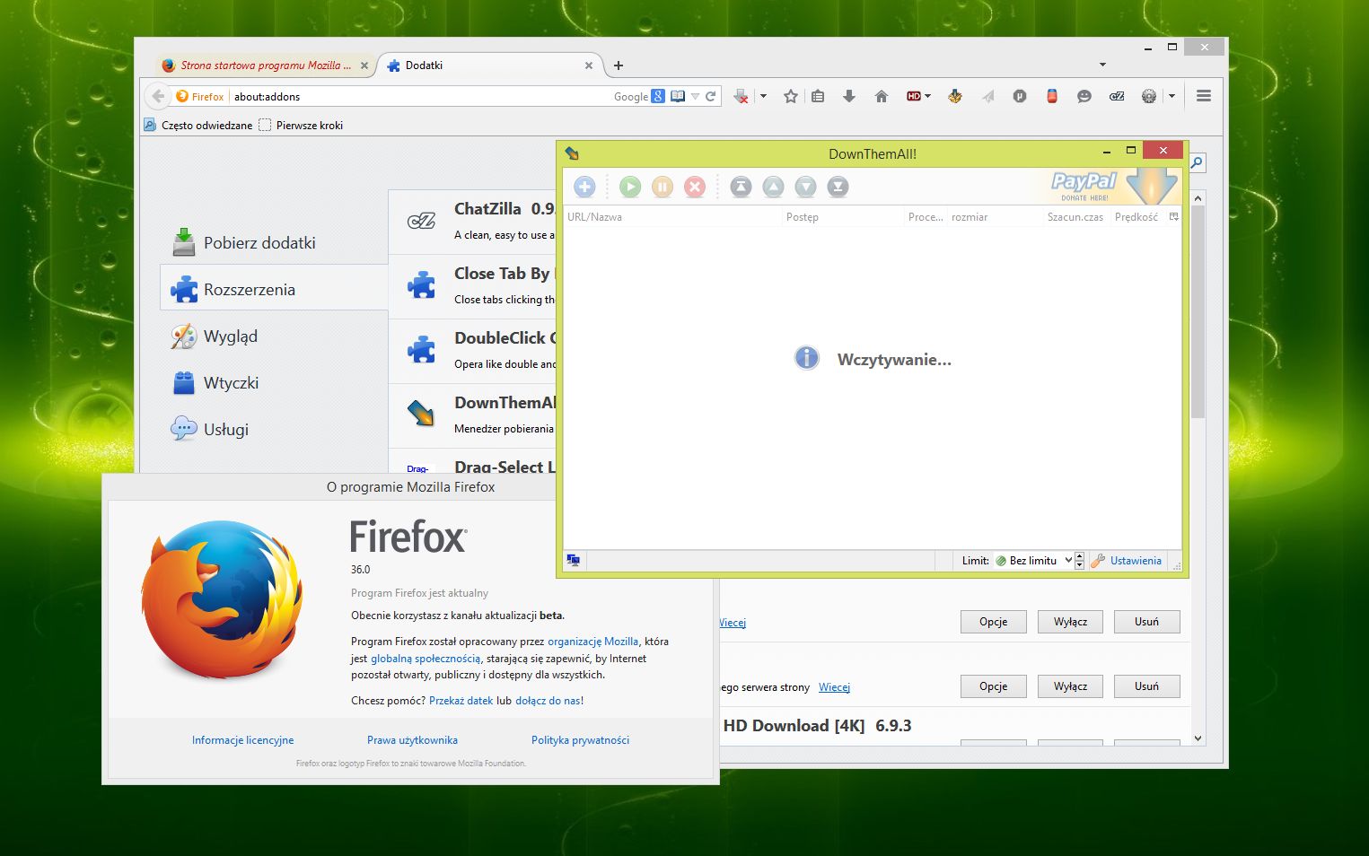Click the gear icon in Firefox toolbar
Viewport: 1369px width, 856px height.
(1149, 96)
